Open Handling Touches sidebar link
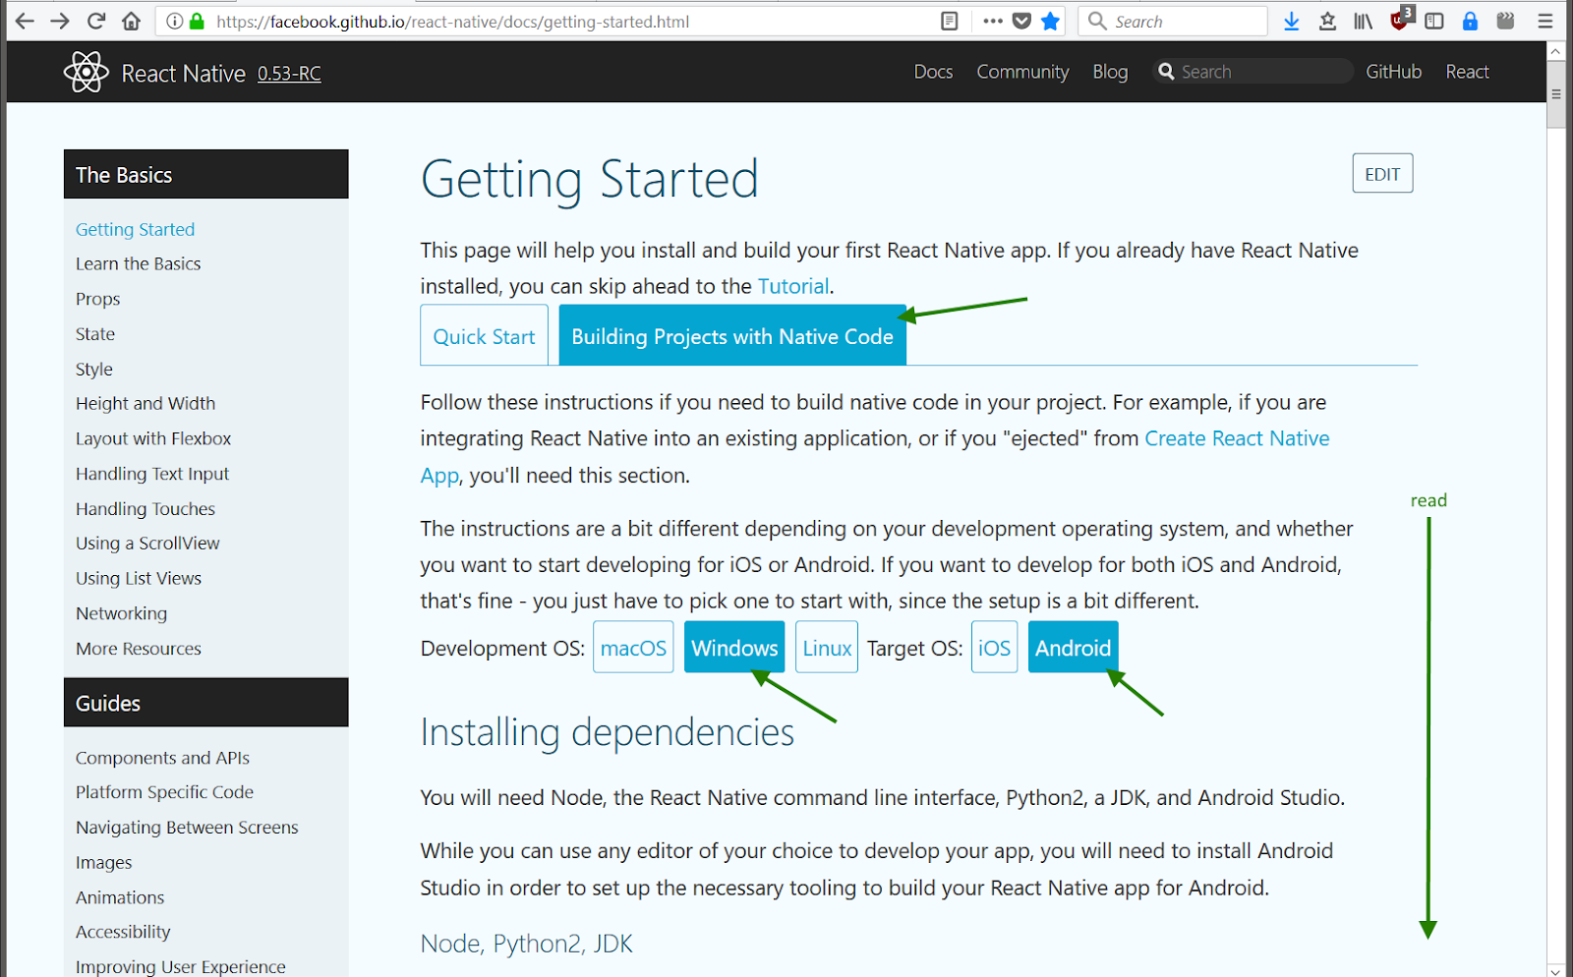 click(x=145, y=509)
